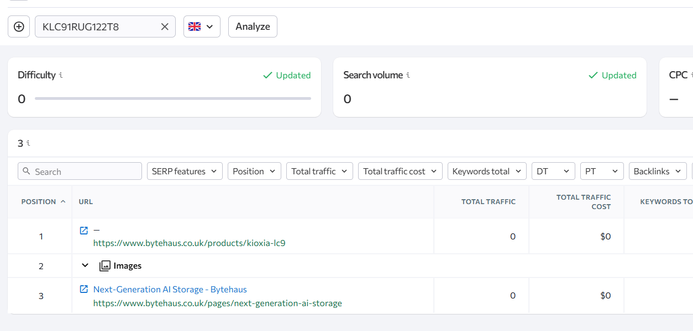Clear the KLC91RUG122T8 keyword field
693x331 pixels.
(x=165, y=26)
